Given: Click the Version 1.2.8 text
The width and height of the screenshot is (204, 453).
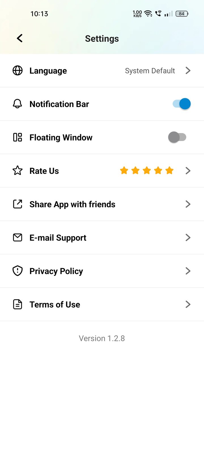Looking at the screenshot, I should tap(102, 338).
